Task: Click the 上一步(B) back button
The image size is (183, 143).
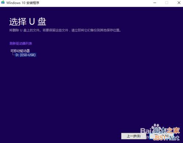Action: pyautogui.click(x=134, y=136)
